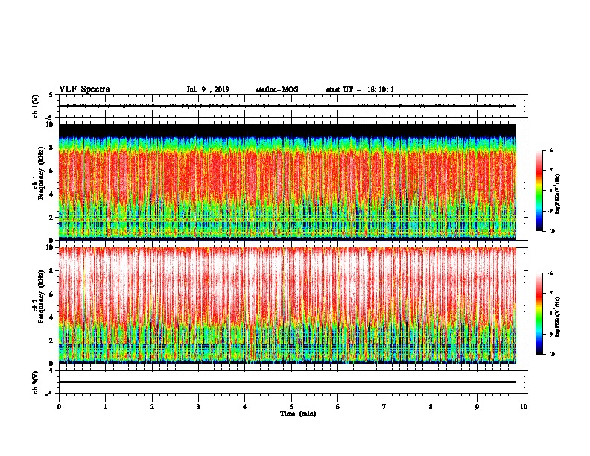Screen dimensions: 590x456
Task: Click the ch.1 spectrogram 6 kHz tick label
Action: [51, 171]
